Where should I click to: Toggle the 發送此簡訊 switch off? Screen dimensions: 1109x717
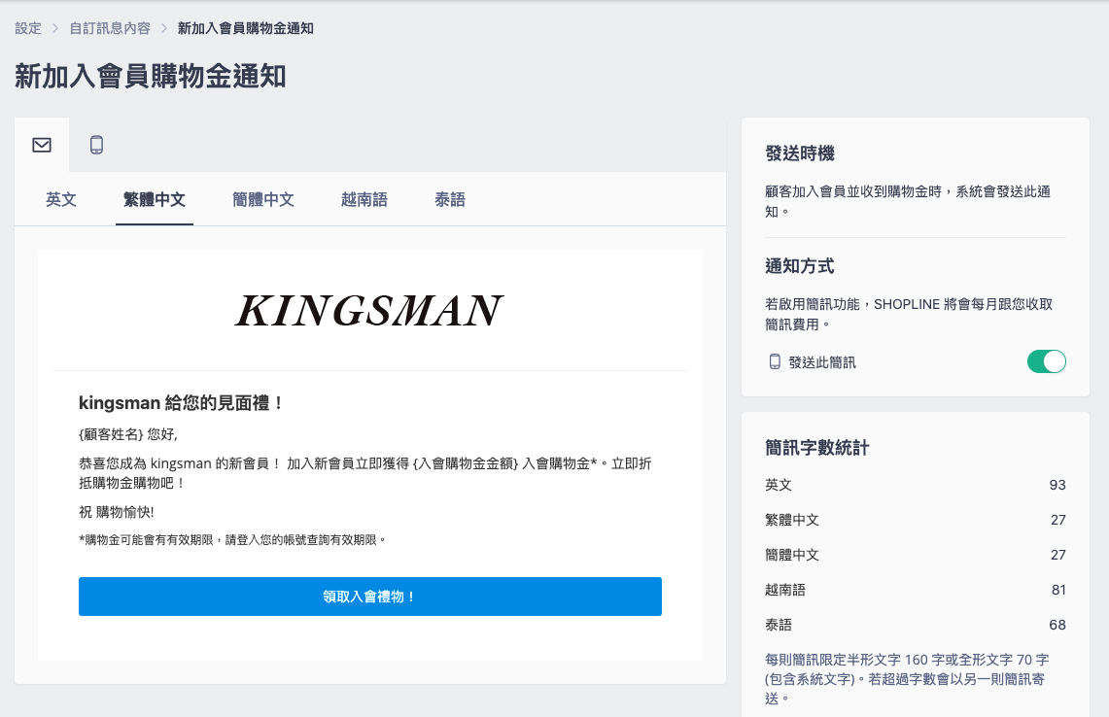[x=1046, y=361]
